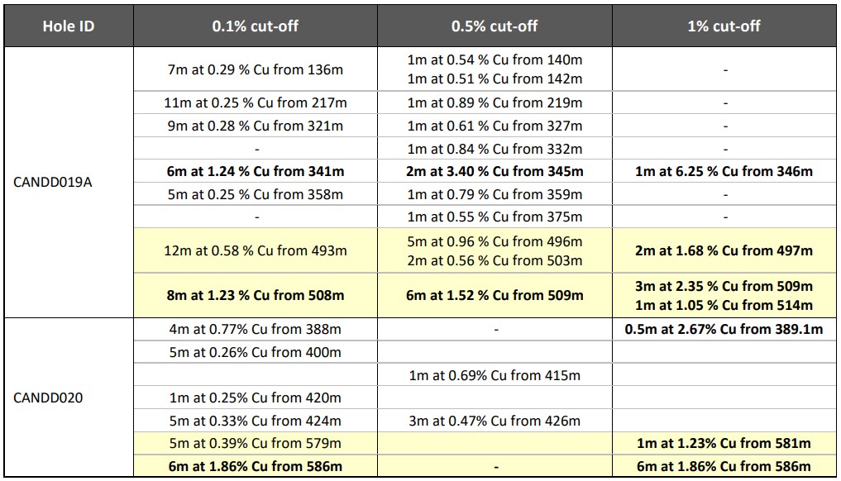Click highlighted 1m at 1.23% Cu from 581m

pos(724,444)
